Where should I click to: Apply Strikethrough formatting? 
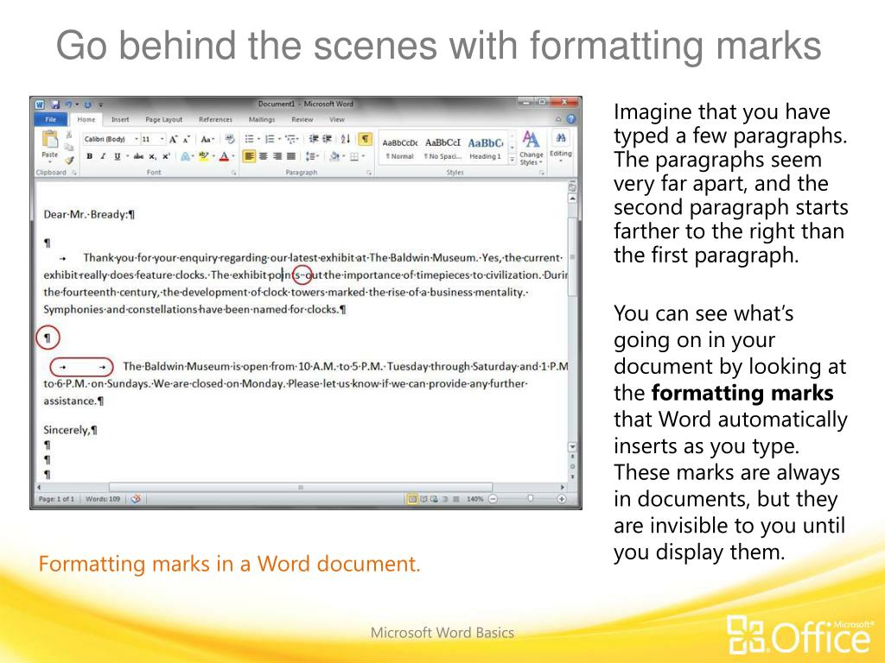click(138, 156)
